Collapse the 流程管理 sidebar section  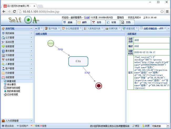point(31,77)
